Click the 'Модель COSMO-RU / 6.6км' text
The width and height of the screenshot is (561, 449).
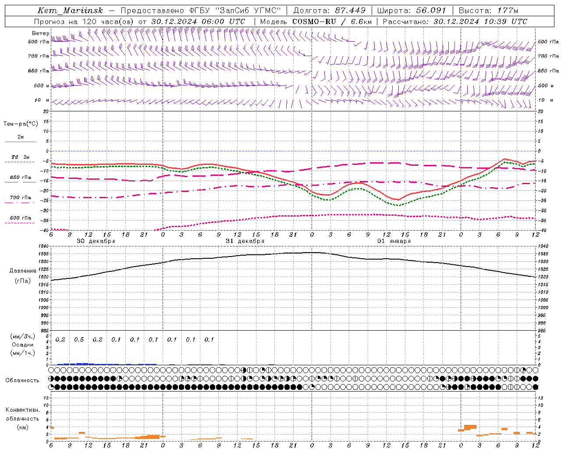tap(316, 21)
